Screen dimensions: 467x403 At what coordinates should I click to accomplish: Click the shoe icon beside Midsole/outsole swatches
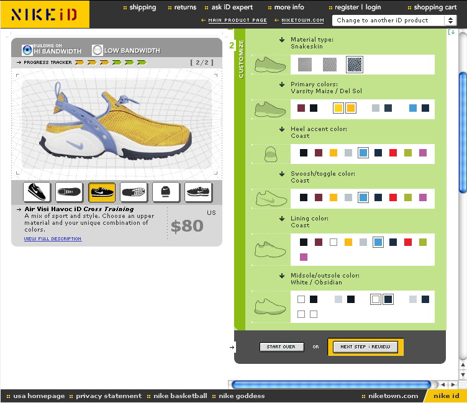270,307
